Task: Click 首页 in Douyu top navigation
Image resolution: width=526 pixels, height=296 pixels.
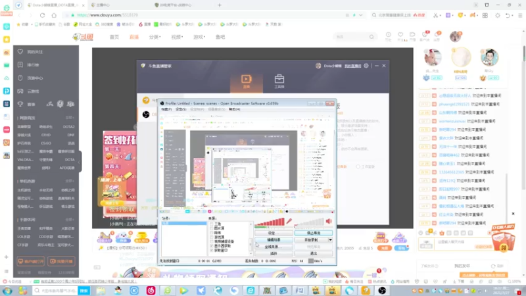Action: 114,37
